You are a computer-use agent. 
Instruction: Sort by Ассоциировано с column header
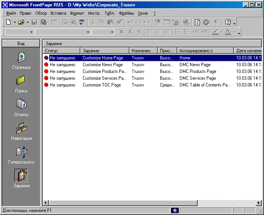(x=206, y=50)
